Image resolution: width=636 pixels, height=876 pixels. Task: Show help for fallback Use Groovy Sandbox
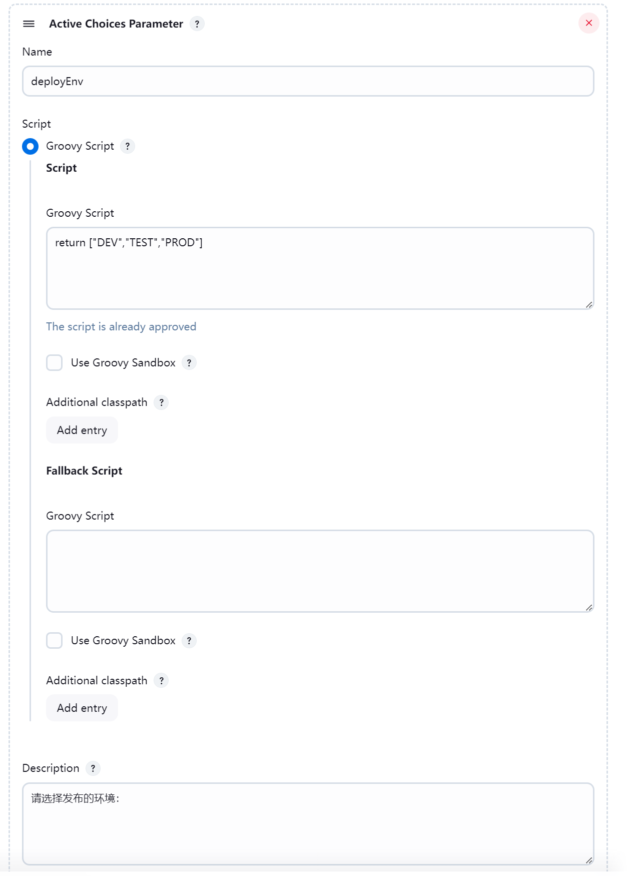(x=189, y=641)
